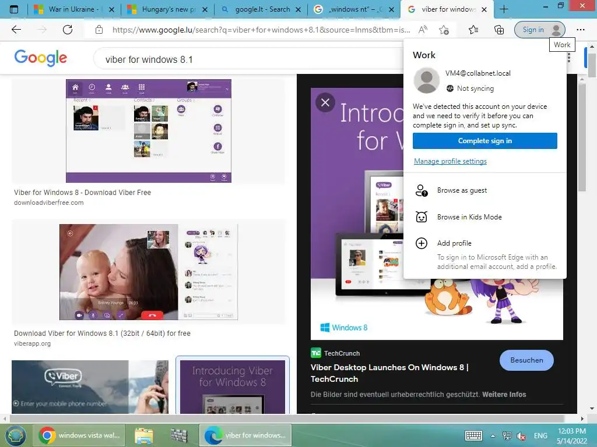
Task: Switch to Edge viber window on taskbar
Action: pyautogui.click(x=245, y=435)
